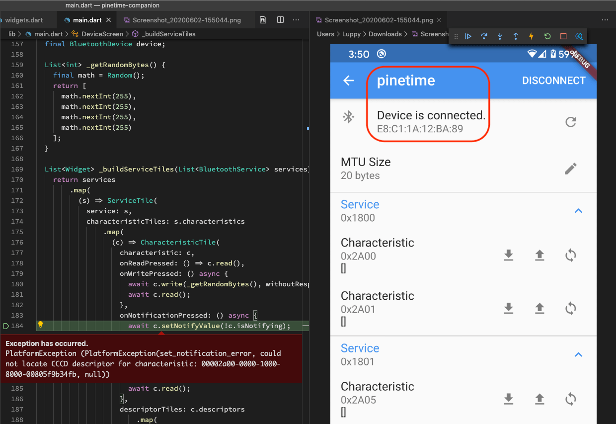The width and height of the screenshot is (616, 424).
Task: Split the editor using the split icon
Action: [280, 19]
